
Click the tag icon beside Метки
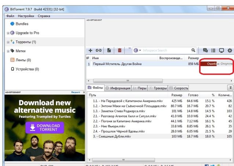pos(12,51)
